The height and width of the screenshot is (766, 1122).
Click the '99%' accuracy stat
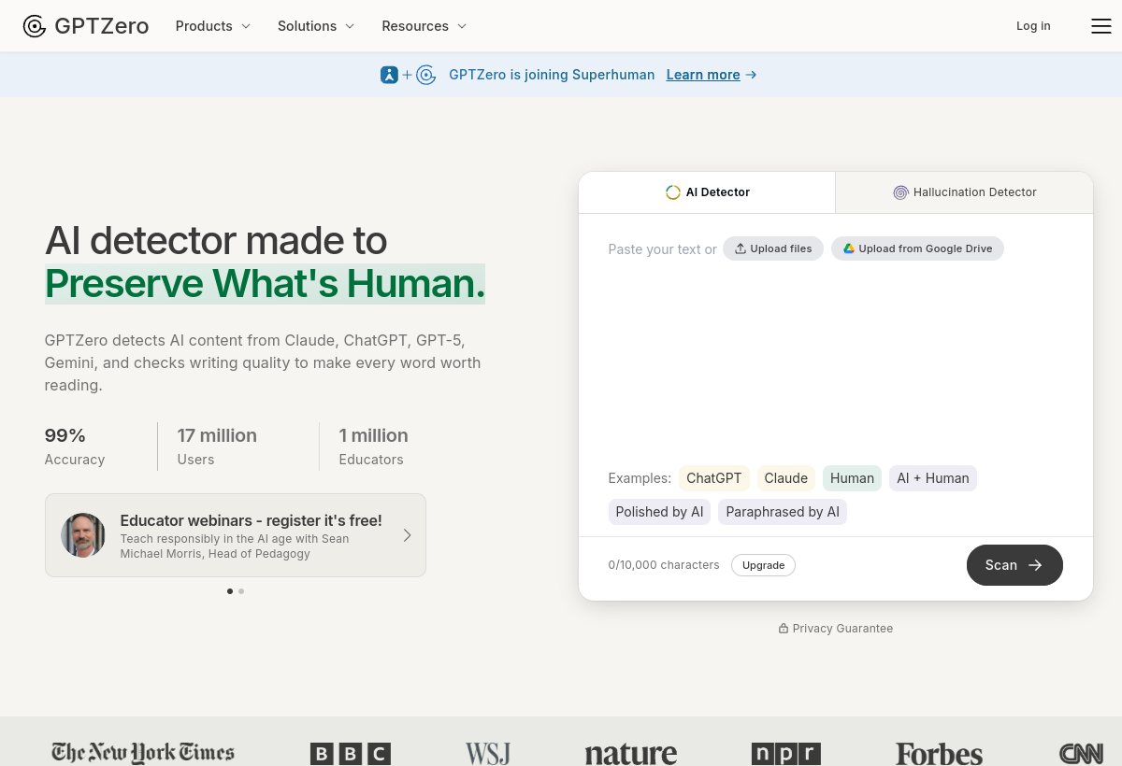pyautogui.click(x=65, y=435)
